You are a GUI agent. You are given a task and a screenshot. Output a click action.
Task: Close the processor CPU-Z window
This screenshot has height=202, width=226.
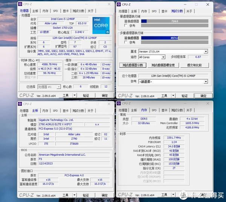109,4
